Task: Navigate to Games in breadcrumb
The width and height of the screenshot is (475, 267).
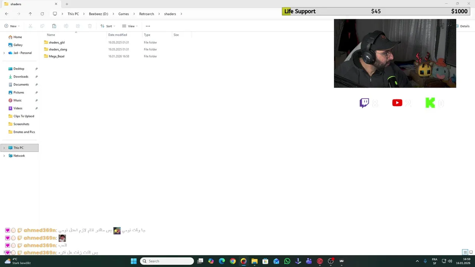Action: pyautogui.click(x=124, y=14)
